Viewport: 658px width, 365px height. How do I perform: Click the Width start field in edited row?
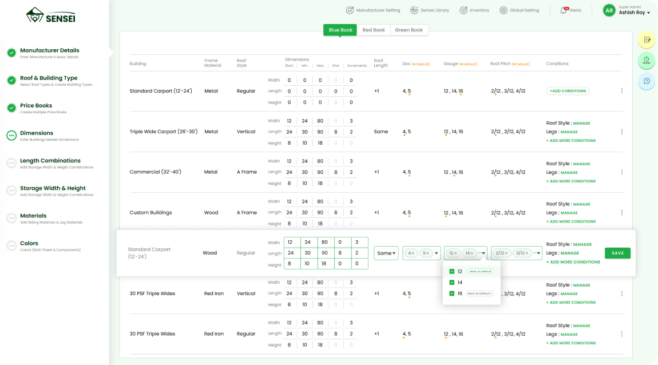pyautogui.click(x=291, y=243)
